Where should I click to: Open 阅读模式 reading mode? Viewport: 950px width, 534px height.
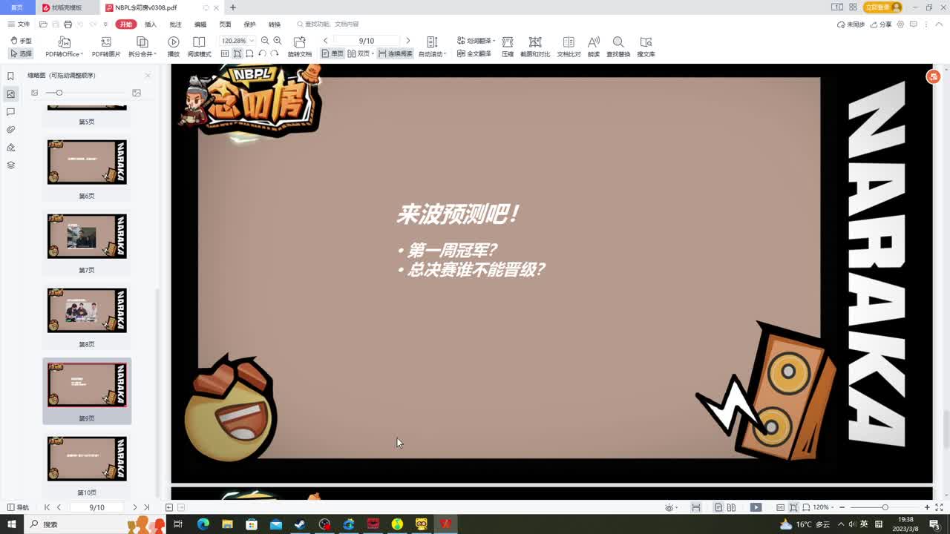tap(198, 47)
